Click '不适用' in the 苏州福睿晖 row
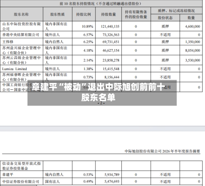This screenshot has width=205, height=186. pos(165,77)
